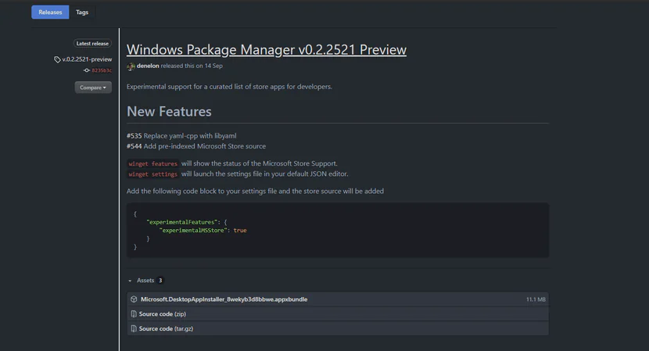The height and width of the screenshot is (351, 649).
Task: Click the file icon for Source code (tar.gz)
Action: pos(134,329)
